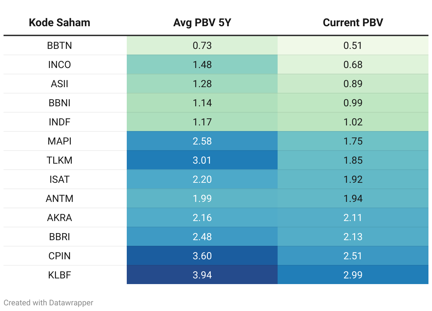
Task: Click the Kode Saham column header
Action: (59, 23)
